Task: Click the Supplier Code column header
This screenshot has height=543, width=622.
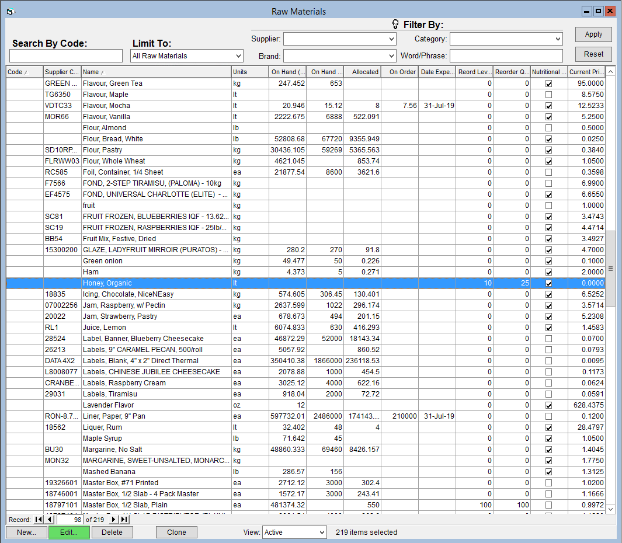Action: click(x=62, y=72)
